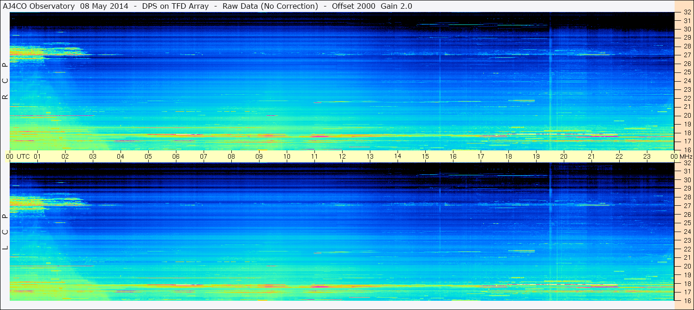
Task: Click the 20 MHz label in the upper RCP scale
Action: pyautogui.click(x=687, y=115)
